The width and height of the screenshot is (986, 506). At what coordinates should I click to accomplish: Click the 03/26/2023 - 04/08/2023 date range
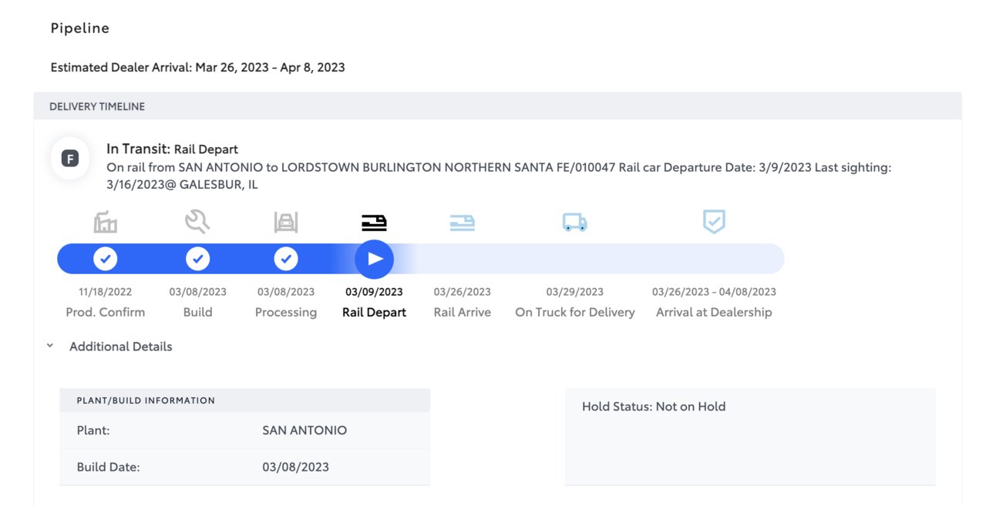(714, 292)
